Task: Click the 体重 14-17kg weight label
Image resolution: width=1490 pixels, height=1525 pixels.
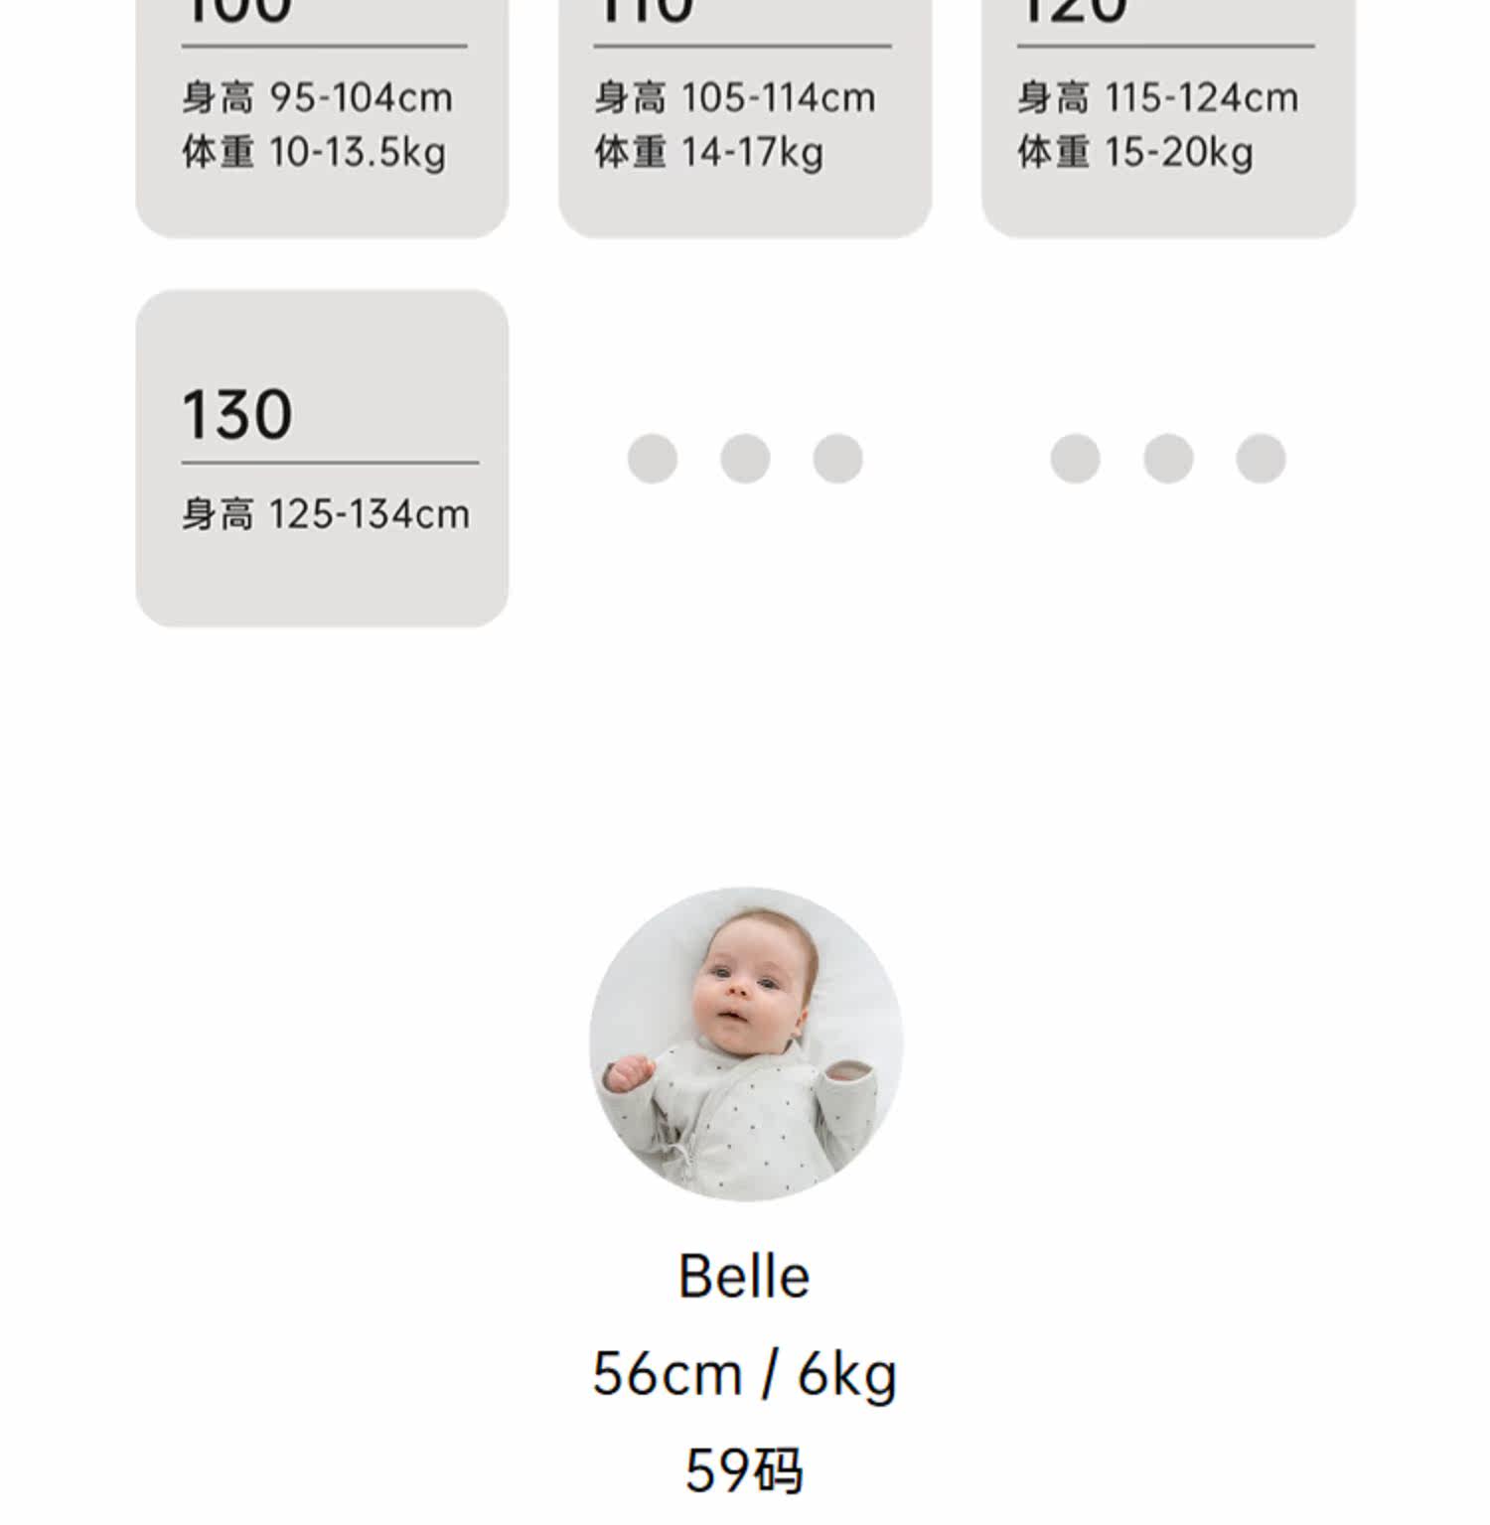Action: (x=709, y=153)
